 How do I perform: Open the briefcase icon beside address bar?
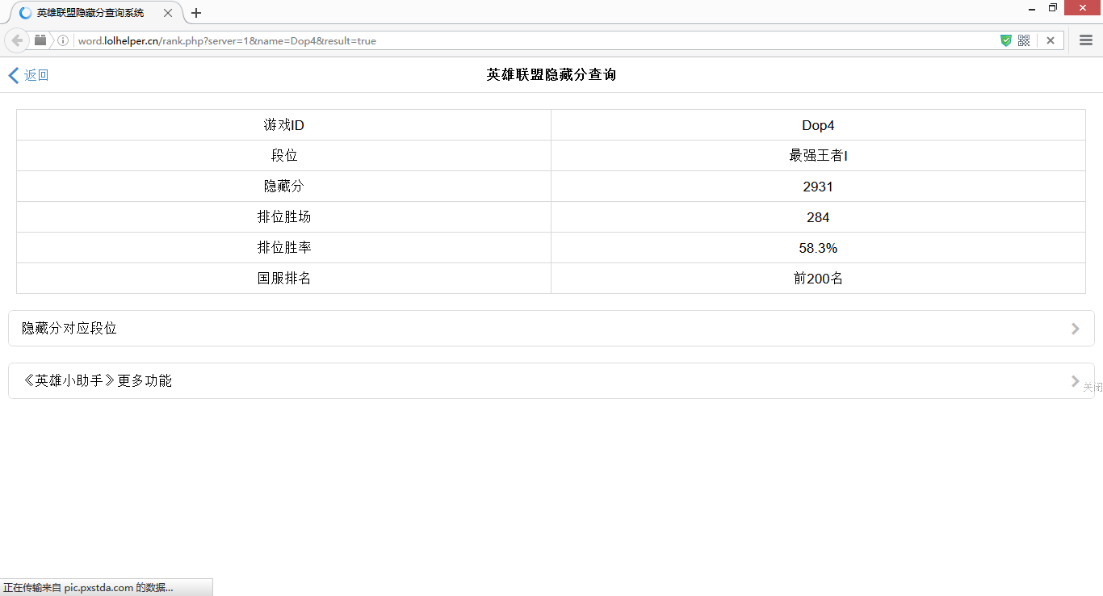40,40
